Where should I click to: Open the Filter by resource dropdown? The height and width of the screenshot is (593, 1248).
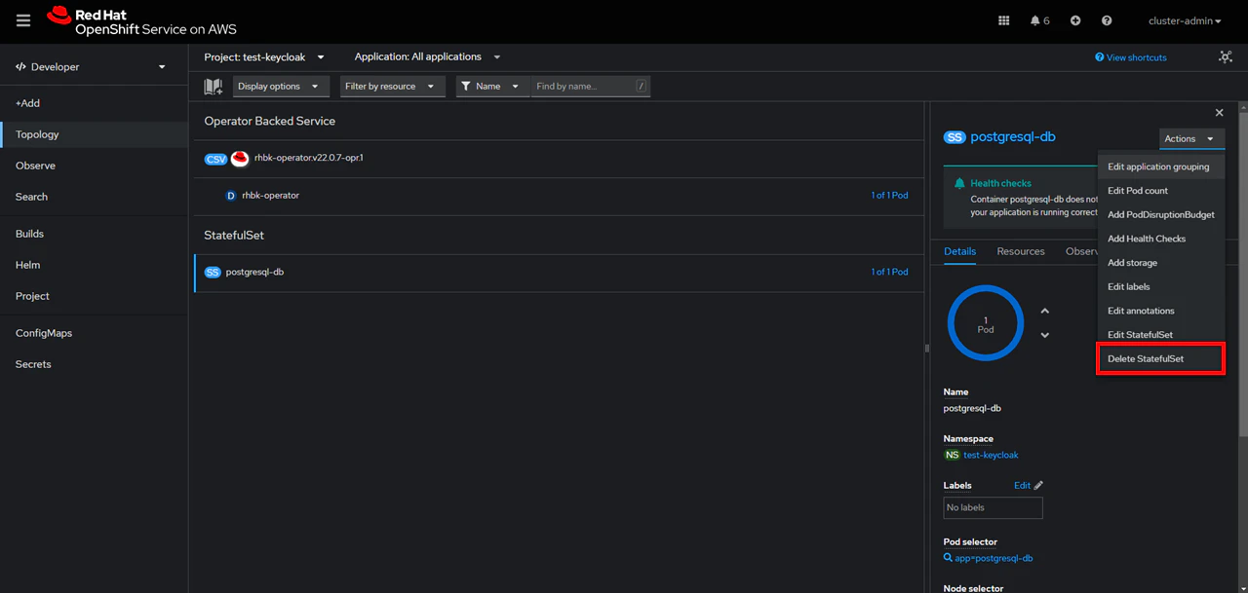point(392,87)
